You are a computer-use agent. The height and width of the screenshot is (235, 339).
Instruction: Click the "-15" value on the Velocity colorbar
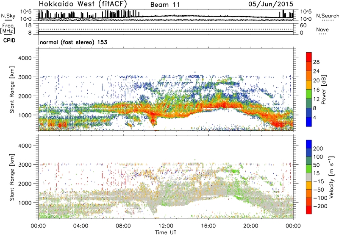319,182
